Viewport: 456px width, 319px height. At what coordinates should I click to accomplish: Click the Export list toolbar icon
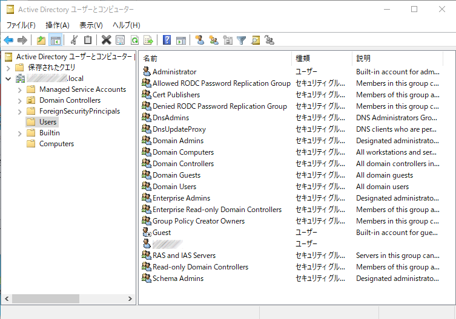(x=148, y=40)
